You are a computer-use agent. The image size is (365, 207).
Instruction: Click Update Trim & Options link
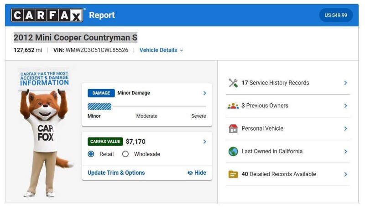[x=116, y=173]
